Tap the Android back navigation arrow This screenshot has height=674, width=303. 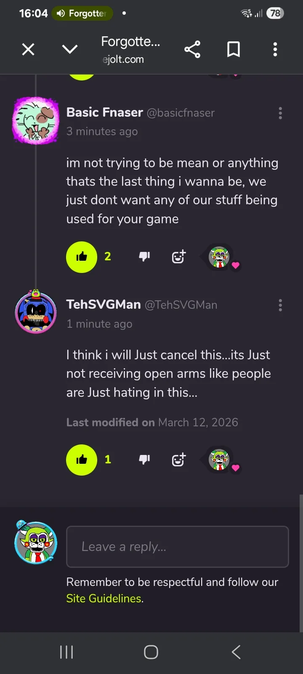pos(236,652)
